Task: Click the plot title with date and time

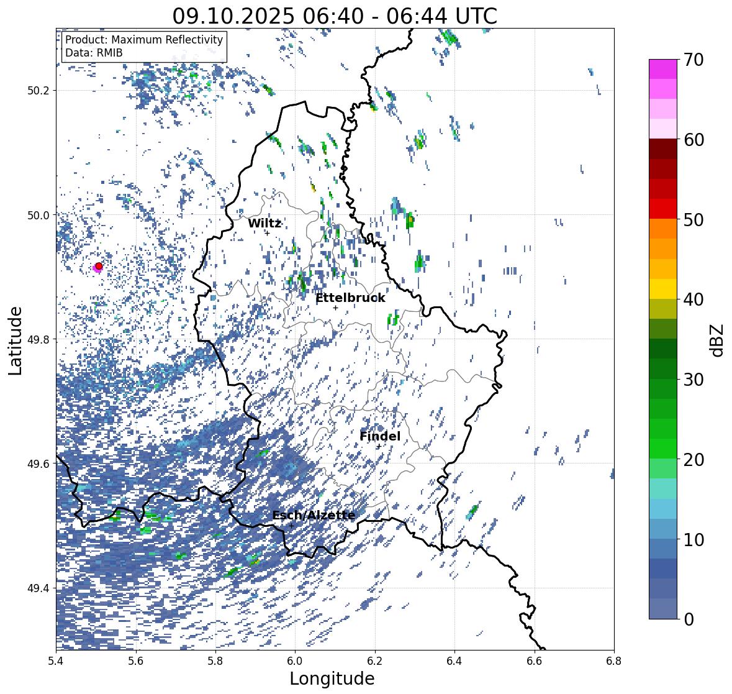Action: click(335, 16)
